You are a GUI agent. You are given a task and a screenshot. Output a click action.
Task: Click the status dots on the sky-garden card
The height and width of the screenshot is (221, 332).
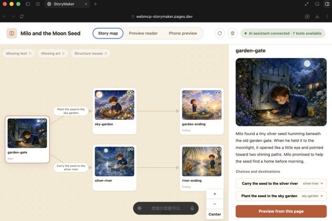click(131, 93)
